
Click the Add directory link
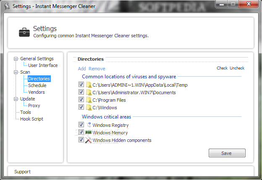pyautogui.click(x=82, y=69)
